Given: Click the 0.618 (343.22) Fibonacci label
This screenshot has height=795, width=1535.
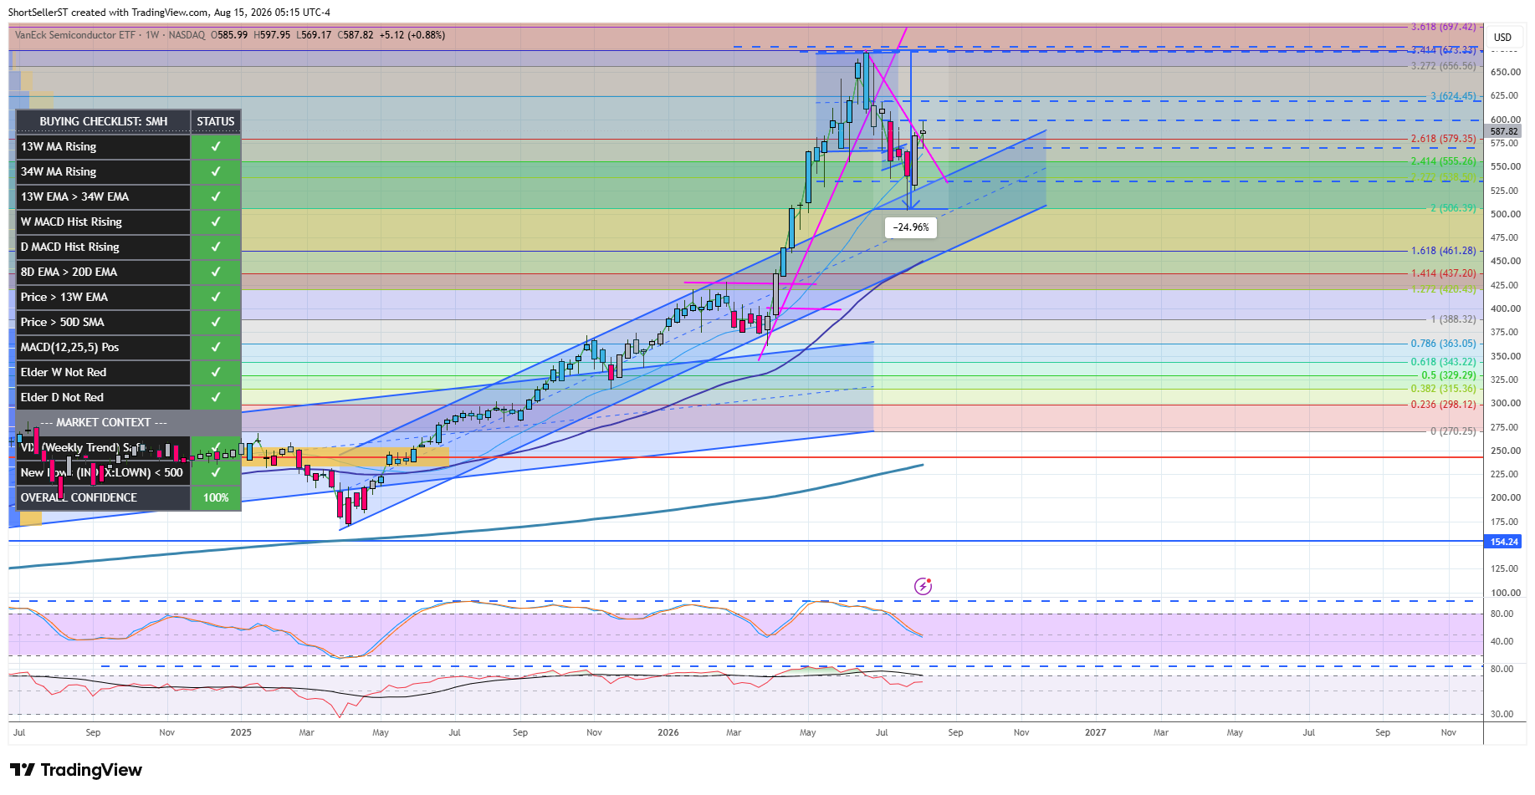Looking at the screenshot, I should coord(1444,362).
